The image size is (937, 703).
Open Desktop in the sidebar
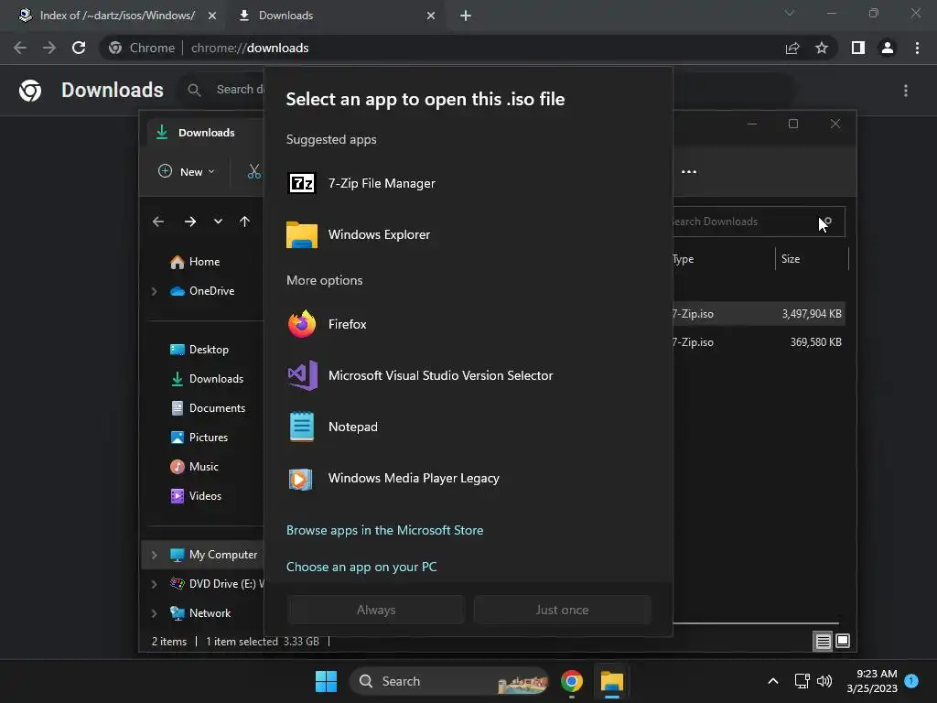tap(199, 350)
